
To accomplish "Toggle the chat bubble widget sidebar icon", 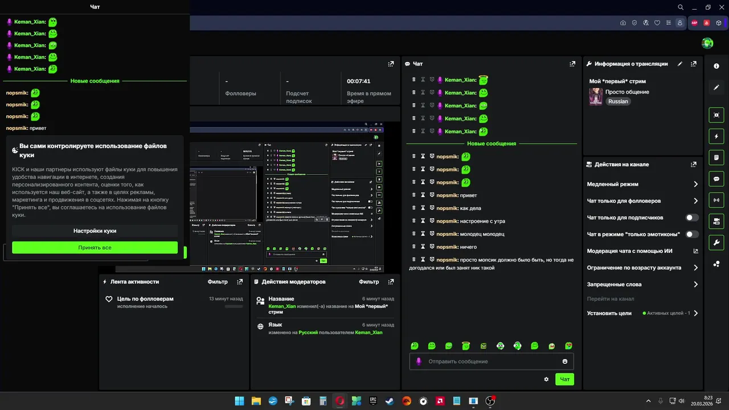I will [x=716, y=179].
